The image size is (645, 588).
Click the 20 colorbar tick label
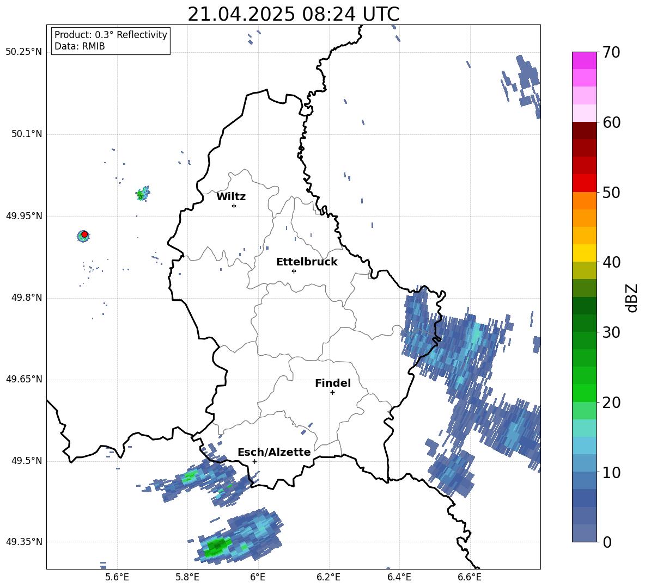pos(611,403)
